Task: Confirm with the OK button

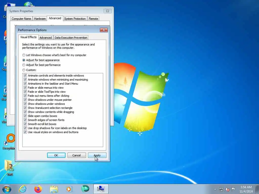Action: pyautogui.click(x=56, y=155)
